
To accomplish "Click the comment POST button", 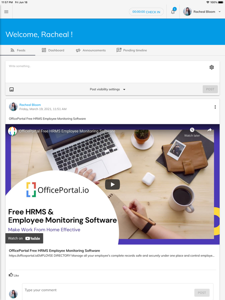I will point(202,293).
